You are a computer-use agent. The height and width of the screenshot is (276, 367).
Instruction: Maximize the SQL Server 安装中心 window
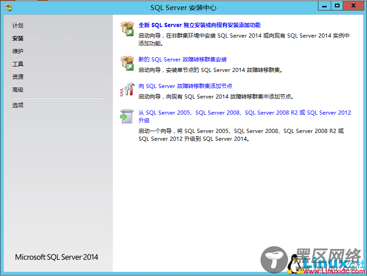337,6
